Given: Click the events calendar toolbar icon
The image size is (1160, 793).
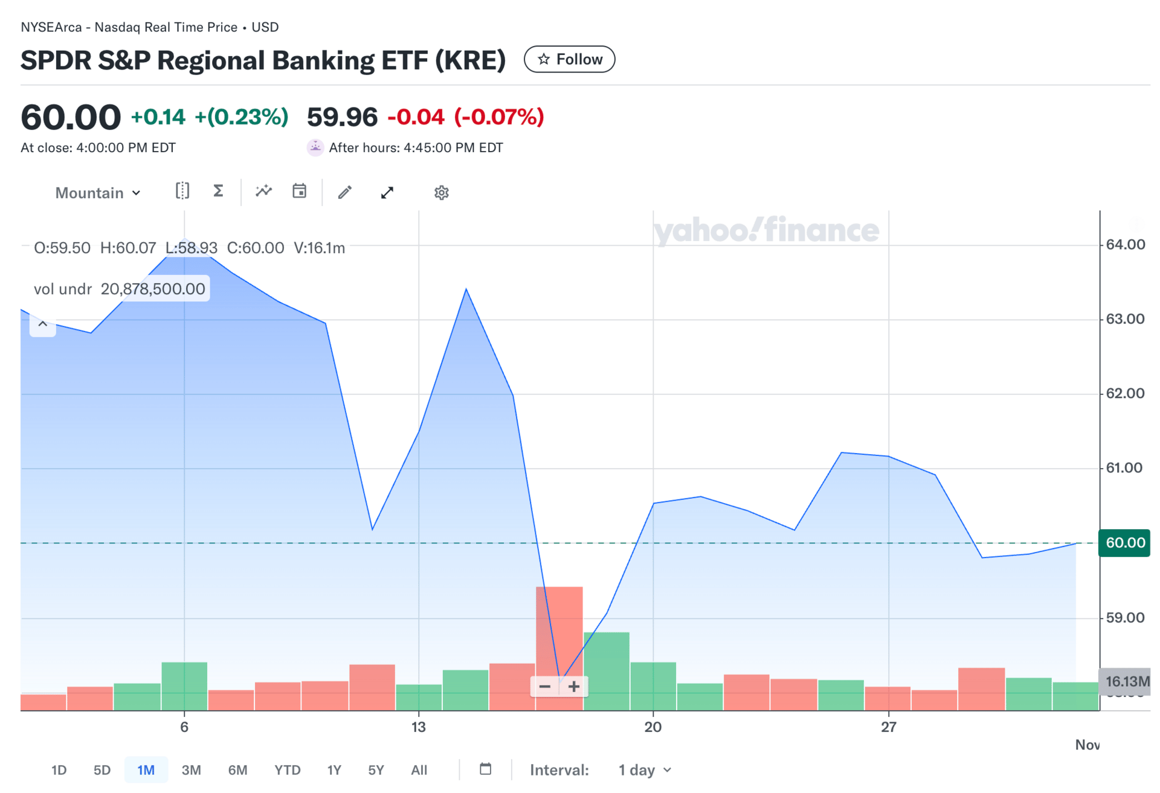Looking at the screenshot, I should click(299, 191).
